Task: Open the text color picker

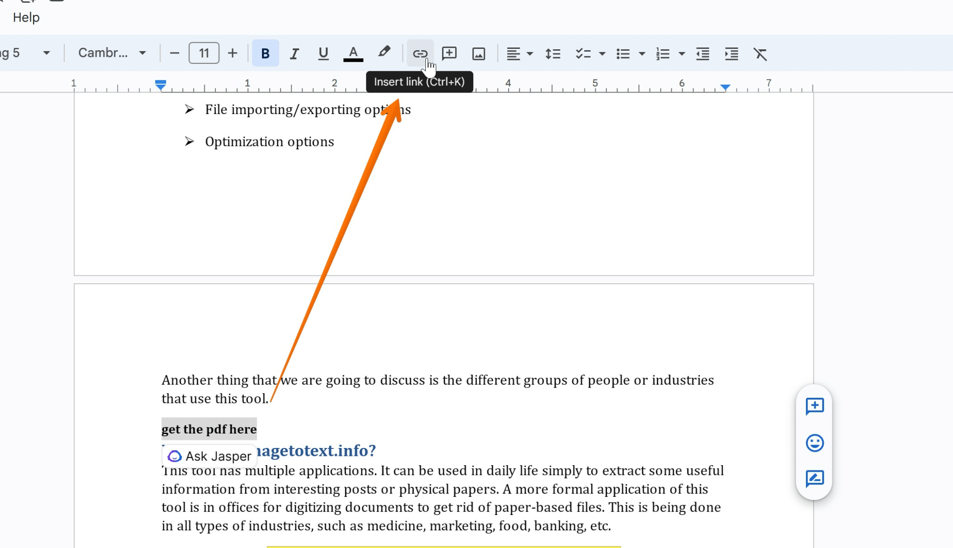Action: [x=352, y=53]
